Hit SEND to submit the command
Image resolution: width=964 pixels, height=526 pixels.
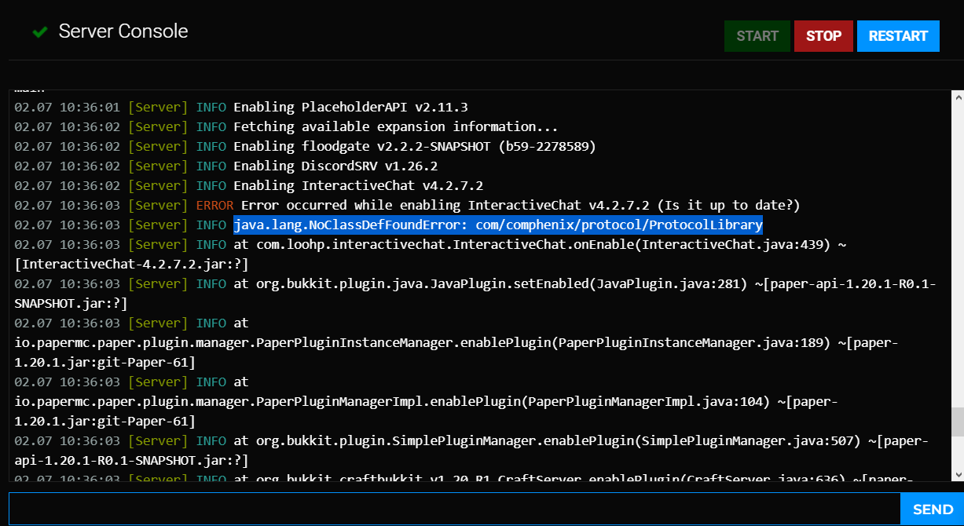[932, 509]
